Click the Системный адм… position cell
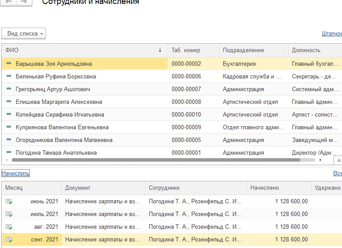The width and height of the screenshot is (342, 248). [315, 89]
